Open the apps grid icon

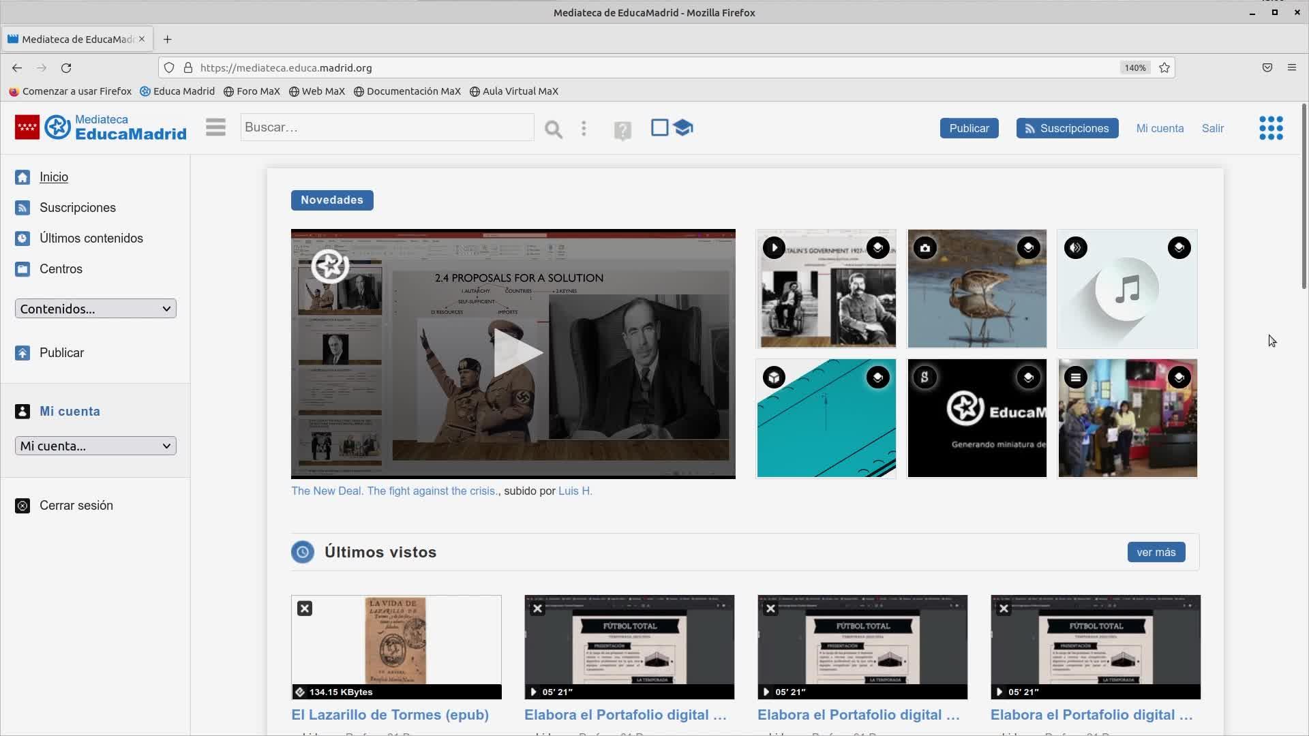click(x=1271, y=128)
